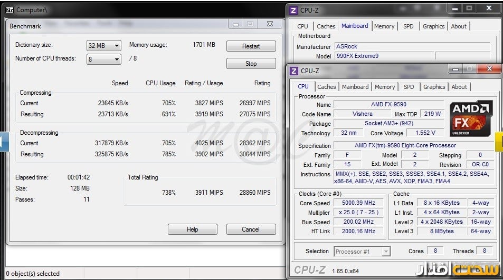Open Memory tab in back CPU-Z window
Image resolution: width=503 pixels, height=280 pixels.
(384, 26)
